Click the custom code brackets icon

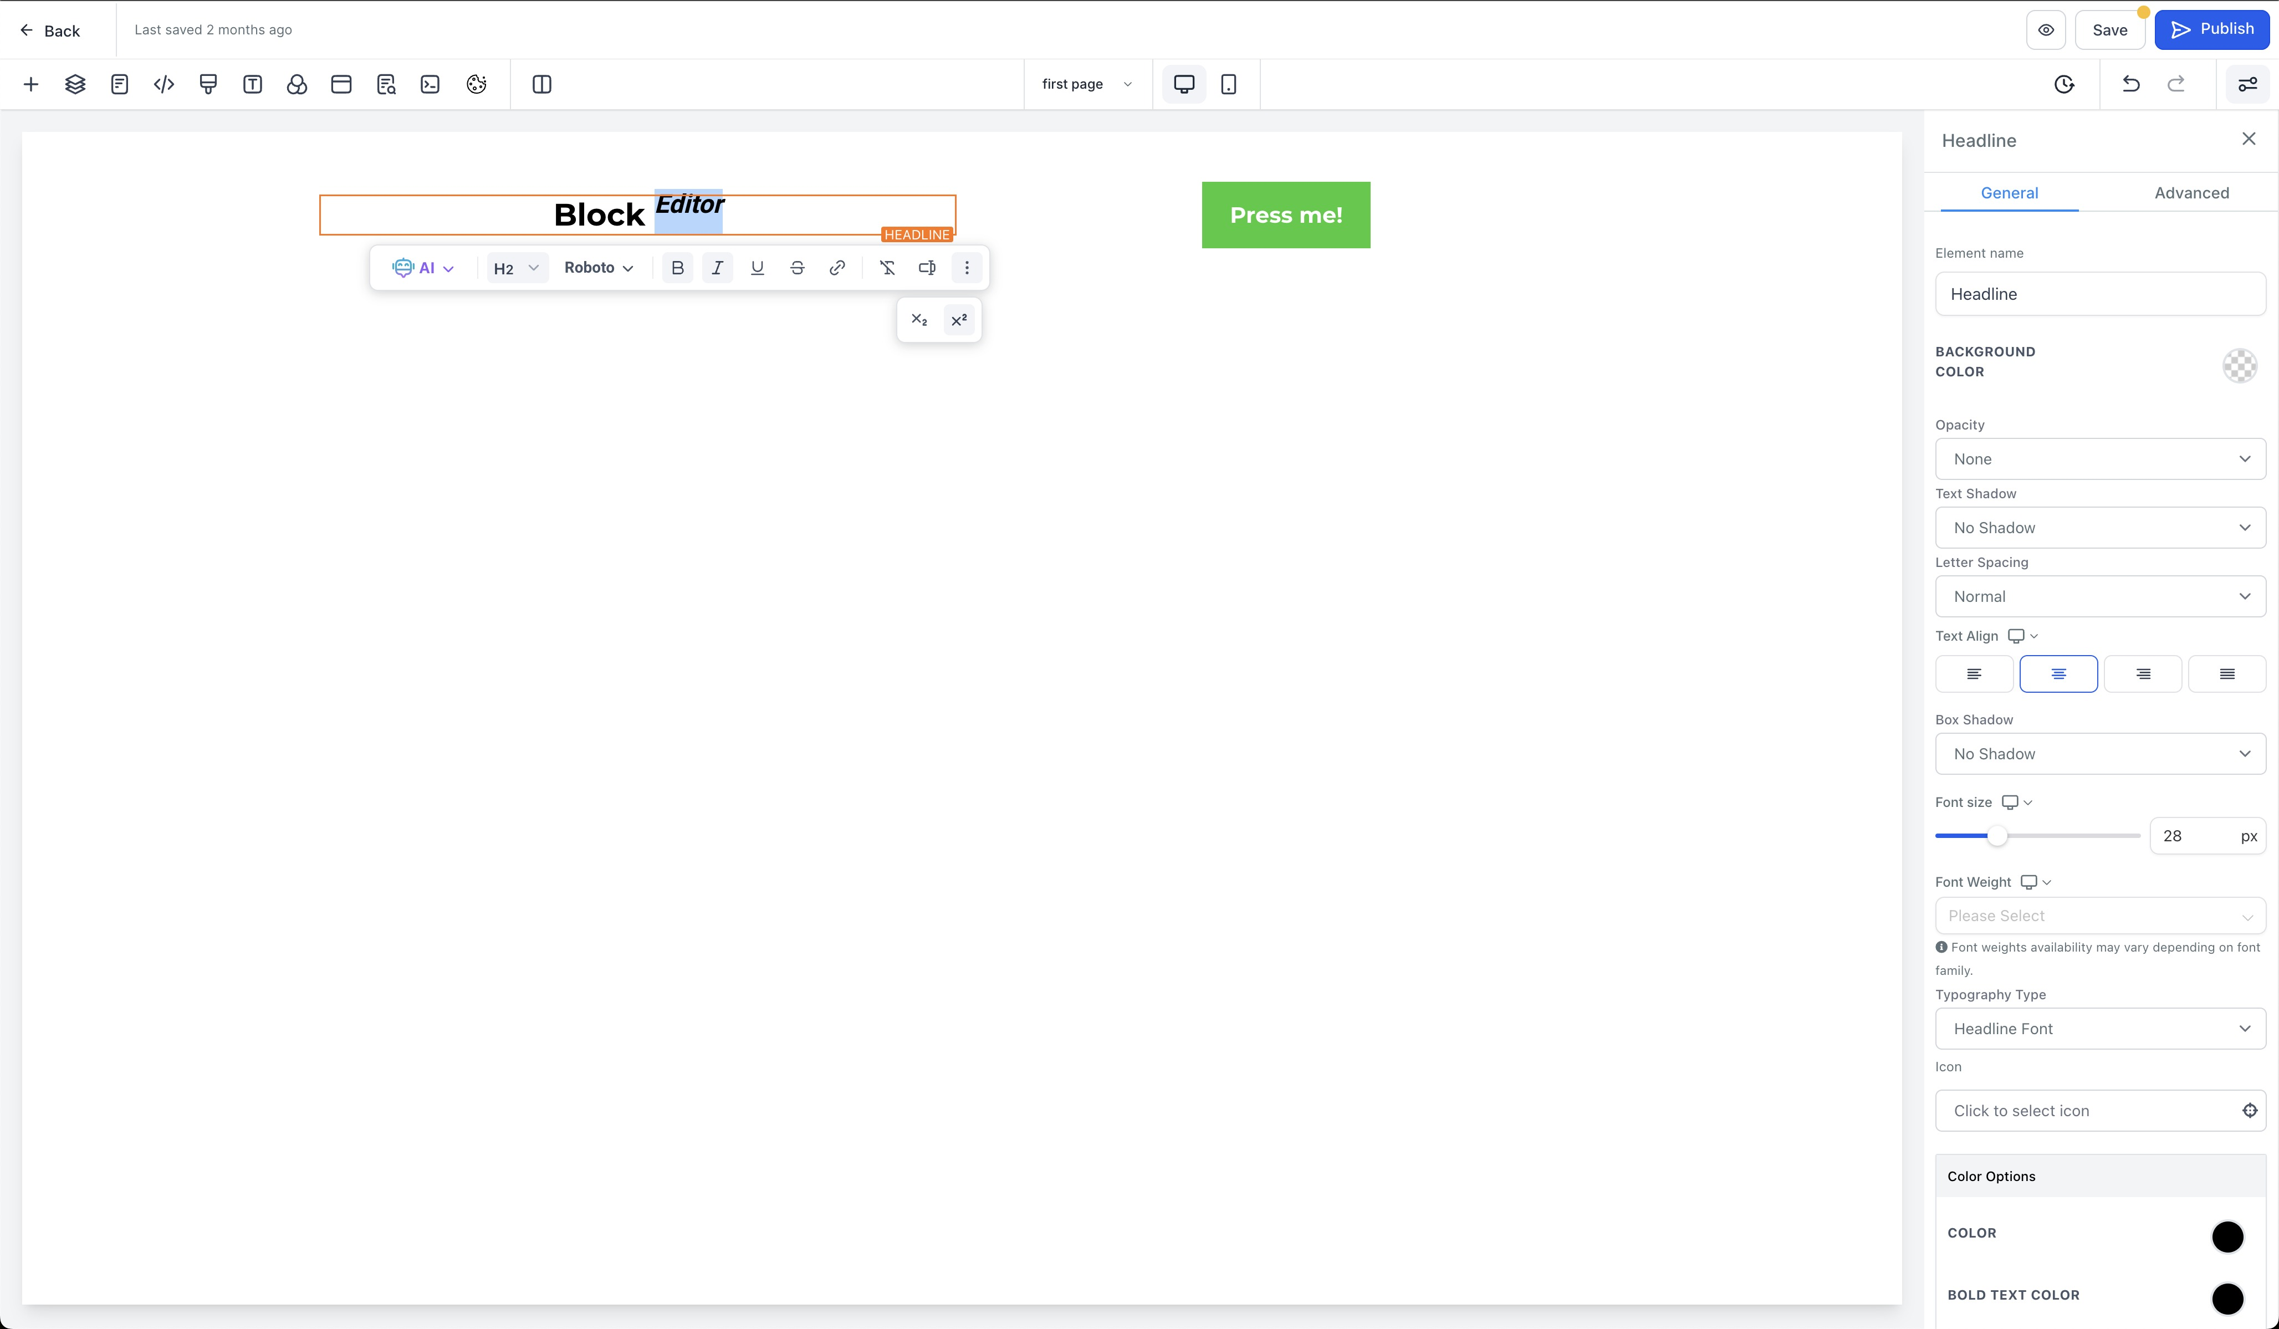pos(163,84)
